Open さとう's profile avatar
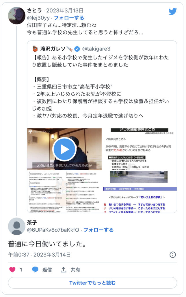 point(16,16)
